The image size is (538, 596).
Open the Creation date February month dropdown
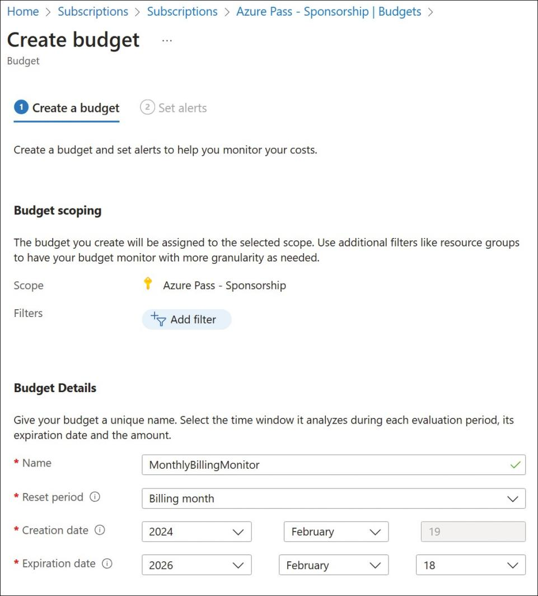click(336, 532)
